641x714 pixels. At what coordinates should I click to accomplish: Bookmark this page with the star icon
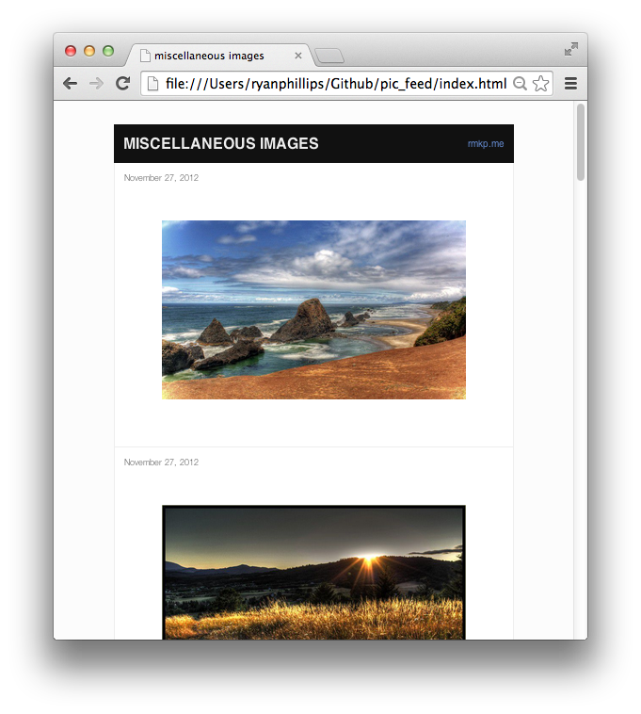coord(540,84)
